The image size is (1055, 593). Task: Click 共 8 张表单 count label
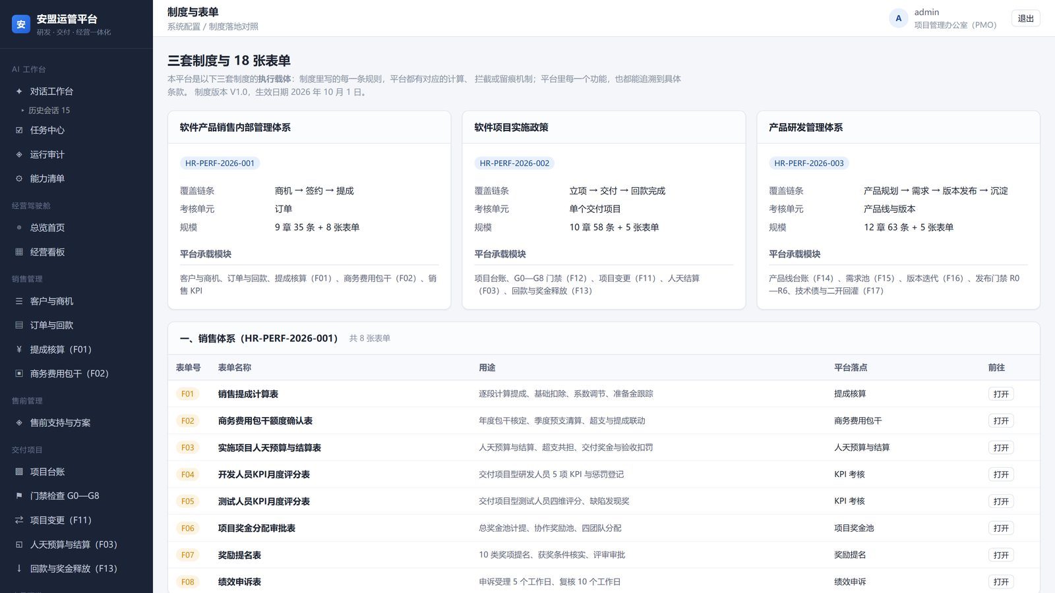pos(369,338)
